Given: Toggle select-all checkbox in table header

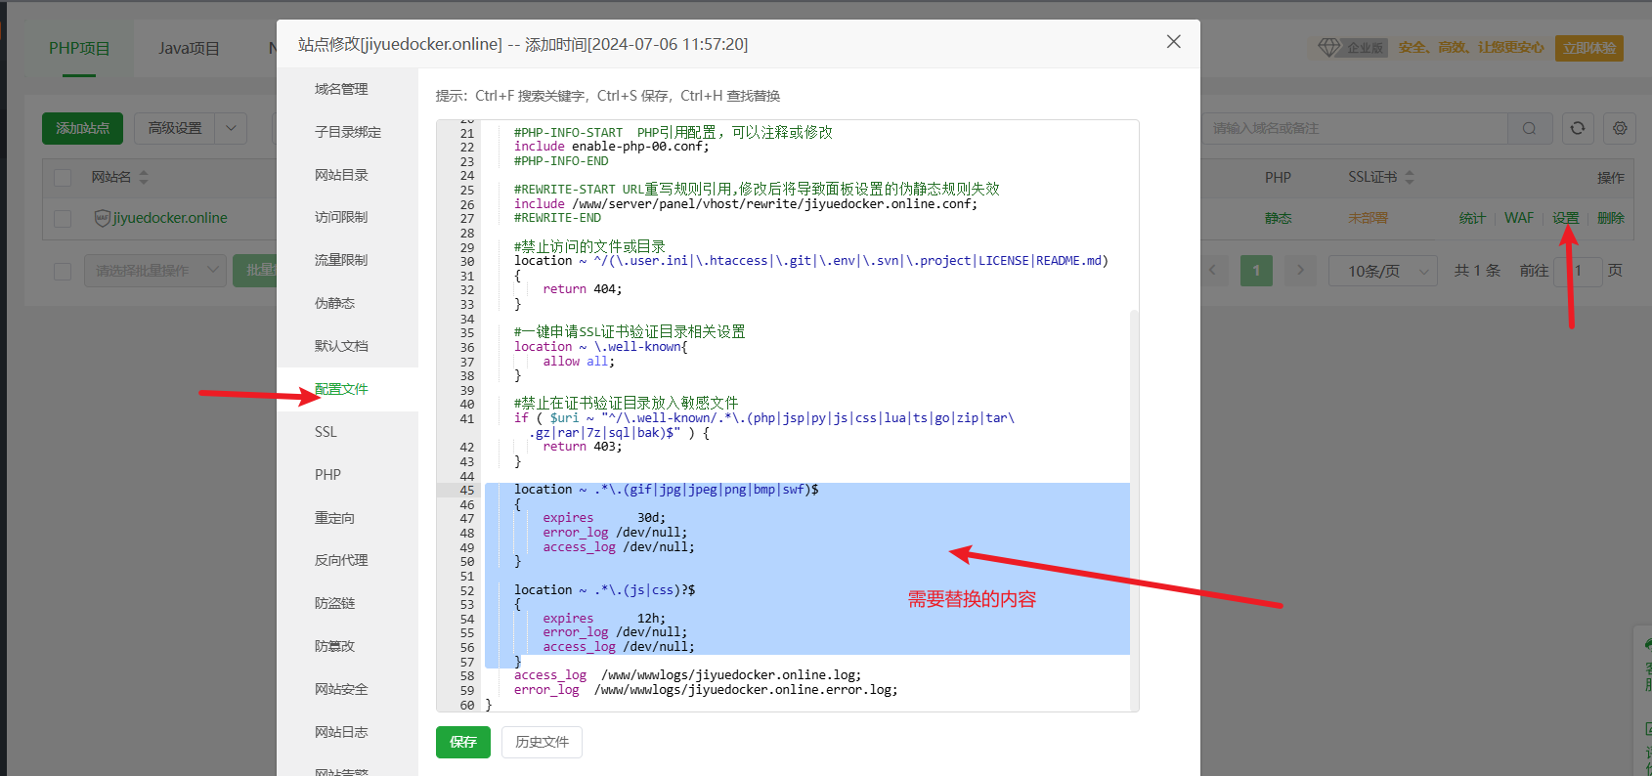Looking at the screenshot, I should coord(63,177).
